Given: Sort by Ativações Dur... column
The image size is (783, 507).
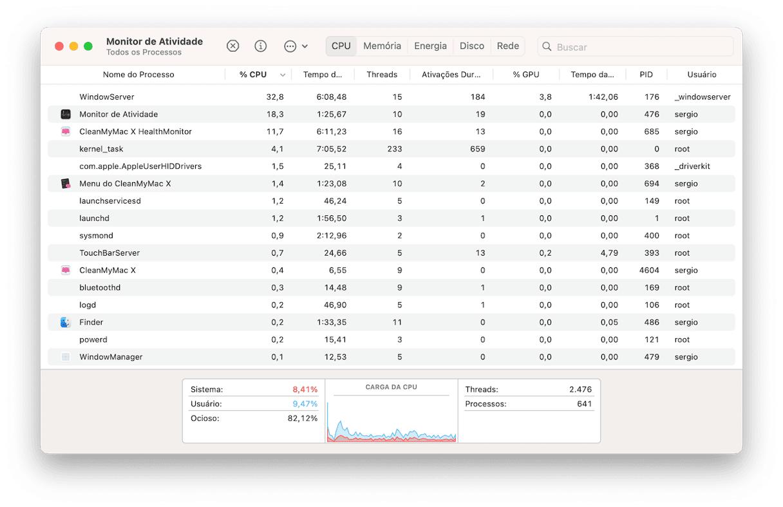Looking at the screenshot, I should [x=451, y=75].
